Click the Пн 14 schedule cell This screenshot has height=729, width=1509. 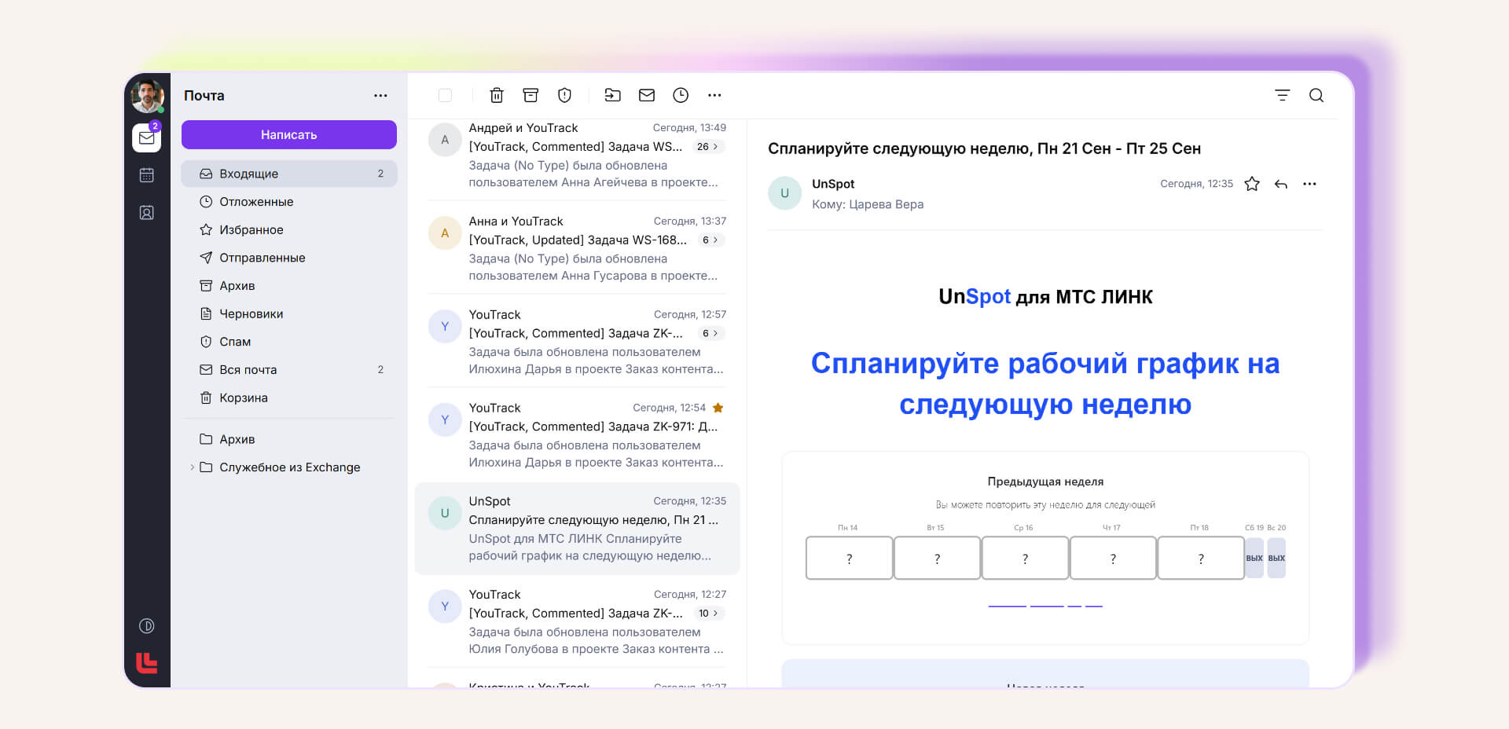coord(849,559)
